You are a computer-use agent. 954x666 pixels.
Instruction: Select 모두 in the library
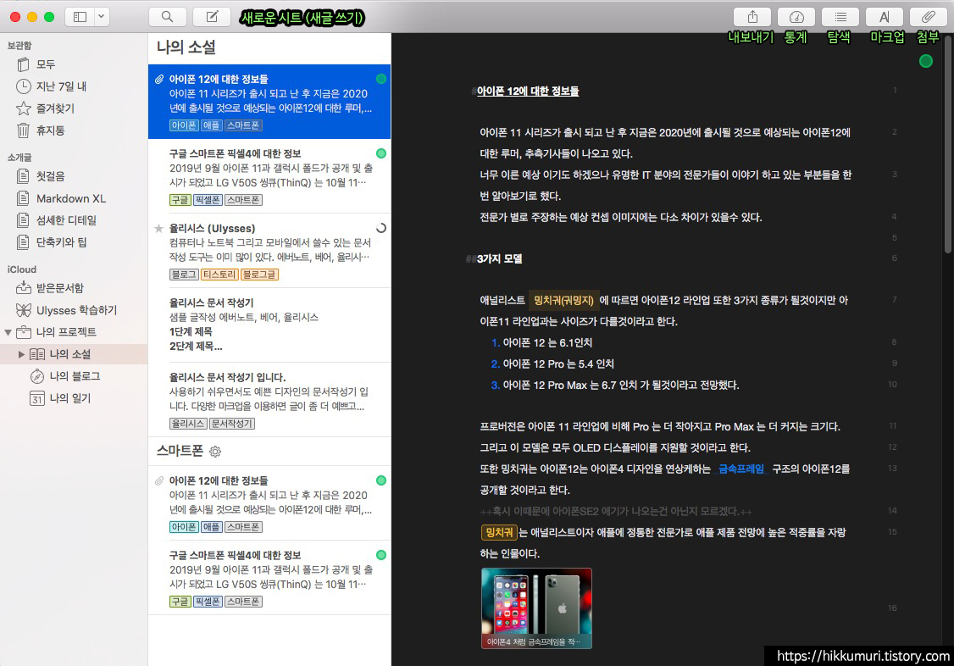pos(73,64)
